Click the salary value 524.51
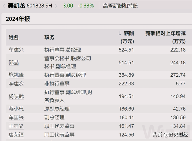 pos(126,50)
